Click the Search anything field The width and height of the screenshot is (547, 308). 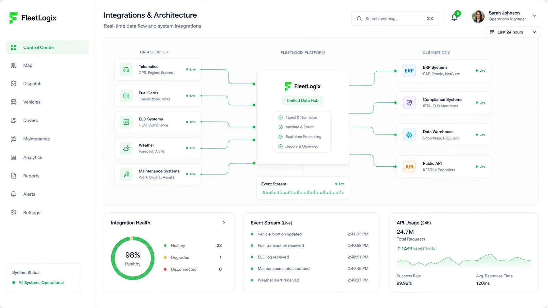pos(395,19)
